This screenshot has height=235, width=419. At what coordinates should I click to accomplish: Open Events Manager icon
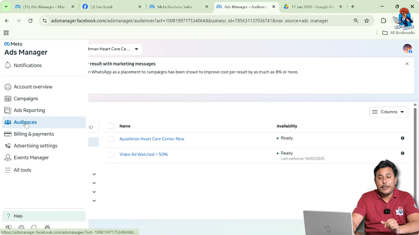tap(8, 158)
